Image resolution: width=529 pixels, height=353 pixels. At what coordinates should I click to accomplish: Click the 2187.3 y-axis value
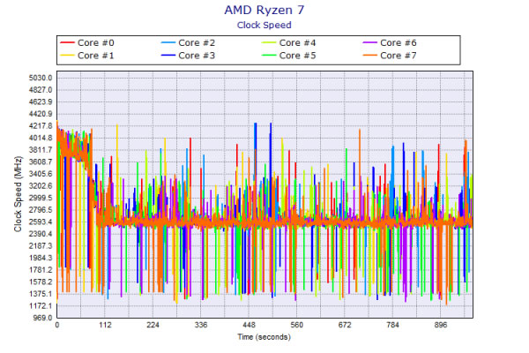(x=41, y=246)
